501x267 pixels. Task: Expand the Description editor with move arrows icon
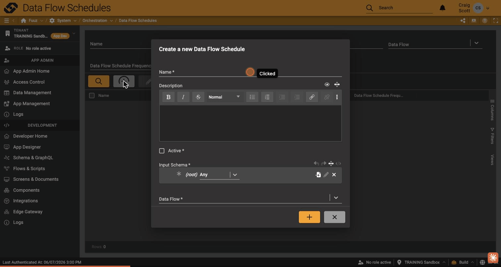pyautogui.click(x=337, y=85)
